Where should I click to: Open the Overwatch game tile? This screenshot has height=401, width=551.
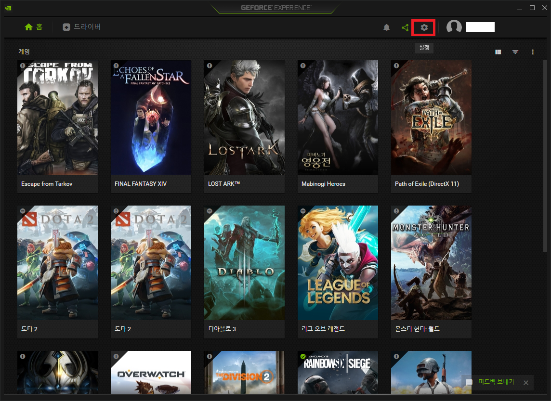coord(151,372)
